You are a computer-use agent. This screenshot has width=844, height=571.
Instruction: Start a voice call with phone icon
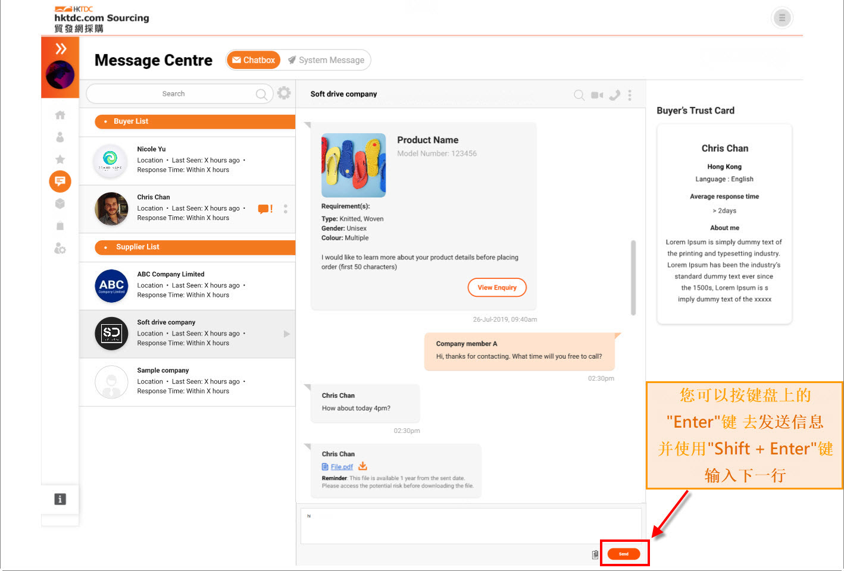[x=615, y=95]
